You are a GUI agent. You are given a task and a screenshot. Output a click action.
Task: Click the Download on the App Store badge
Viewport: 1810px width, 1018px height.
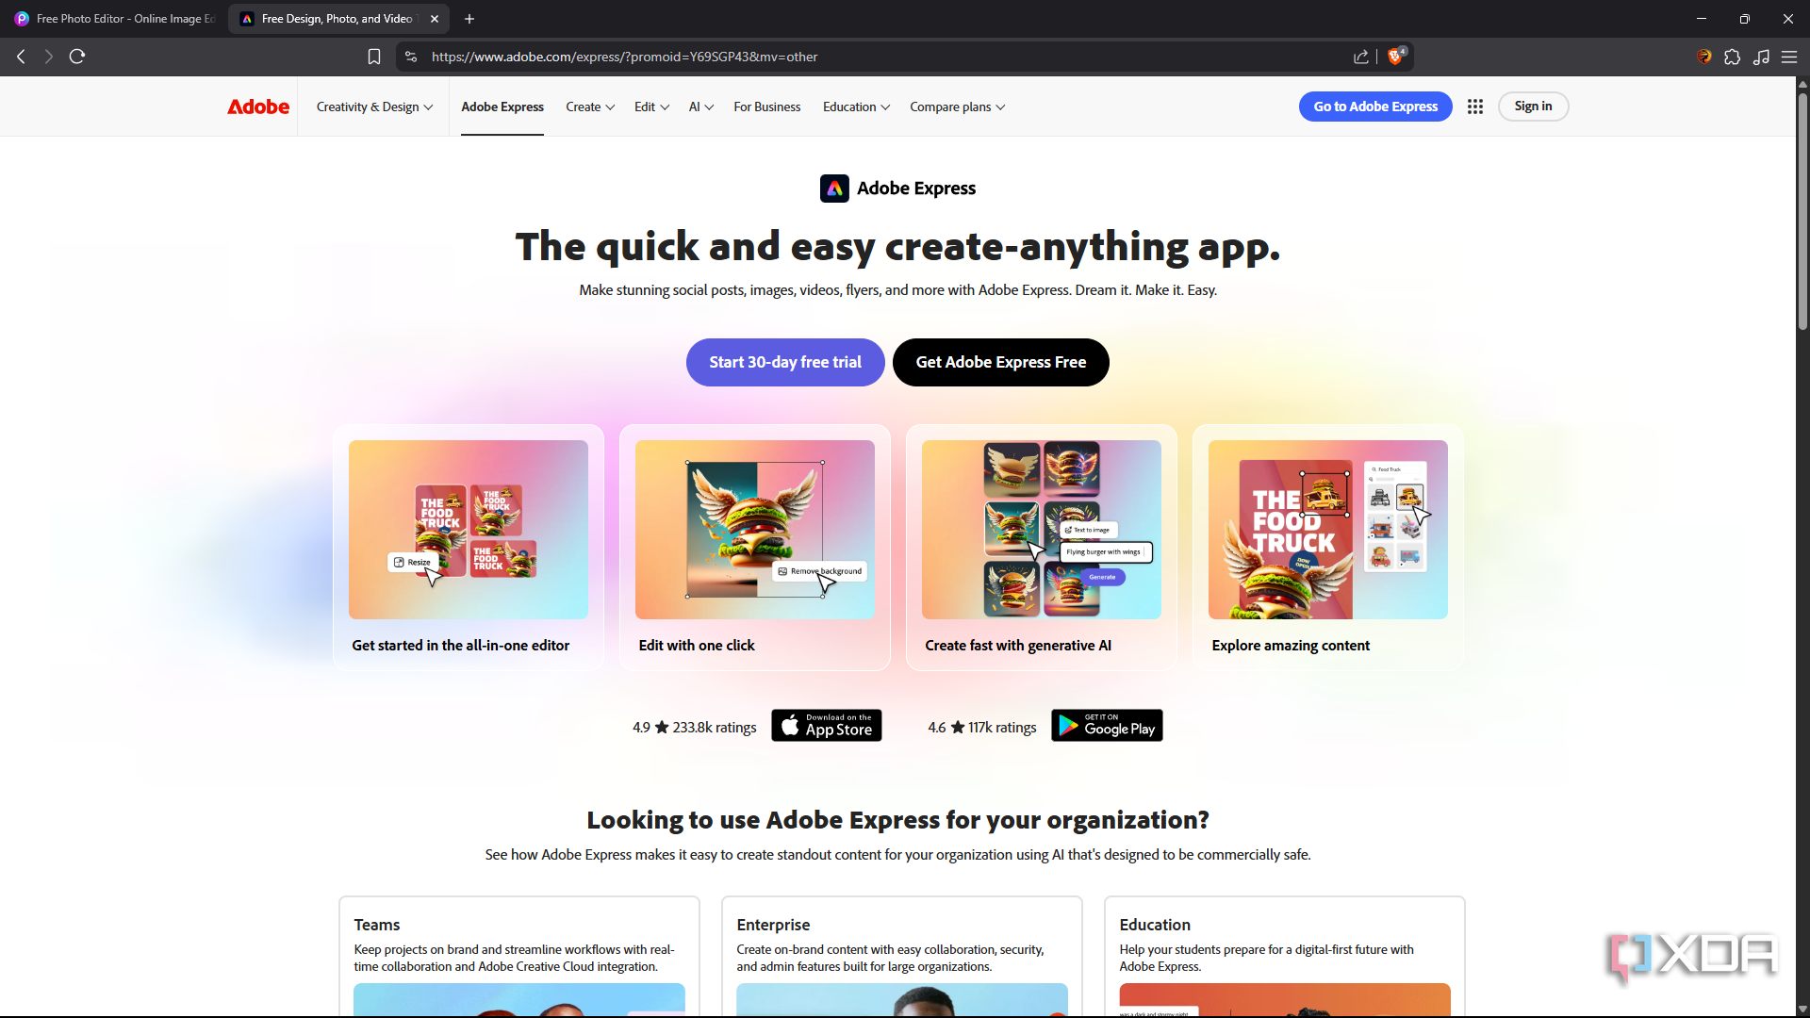tap(827, 726)
